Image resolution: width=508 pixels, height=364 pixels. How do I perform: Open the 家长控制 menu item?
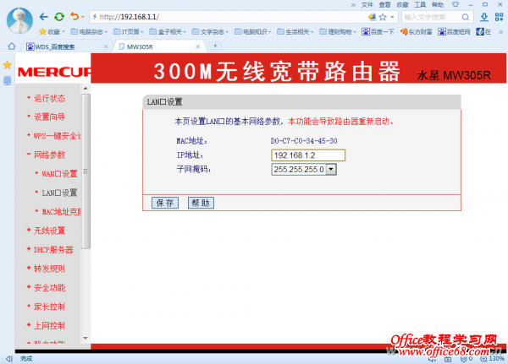50,307
